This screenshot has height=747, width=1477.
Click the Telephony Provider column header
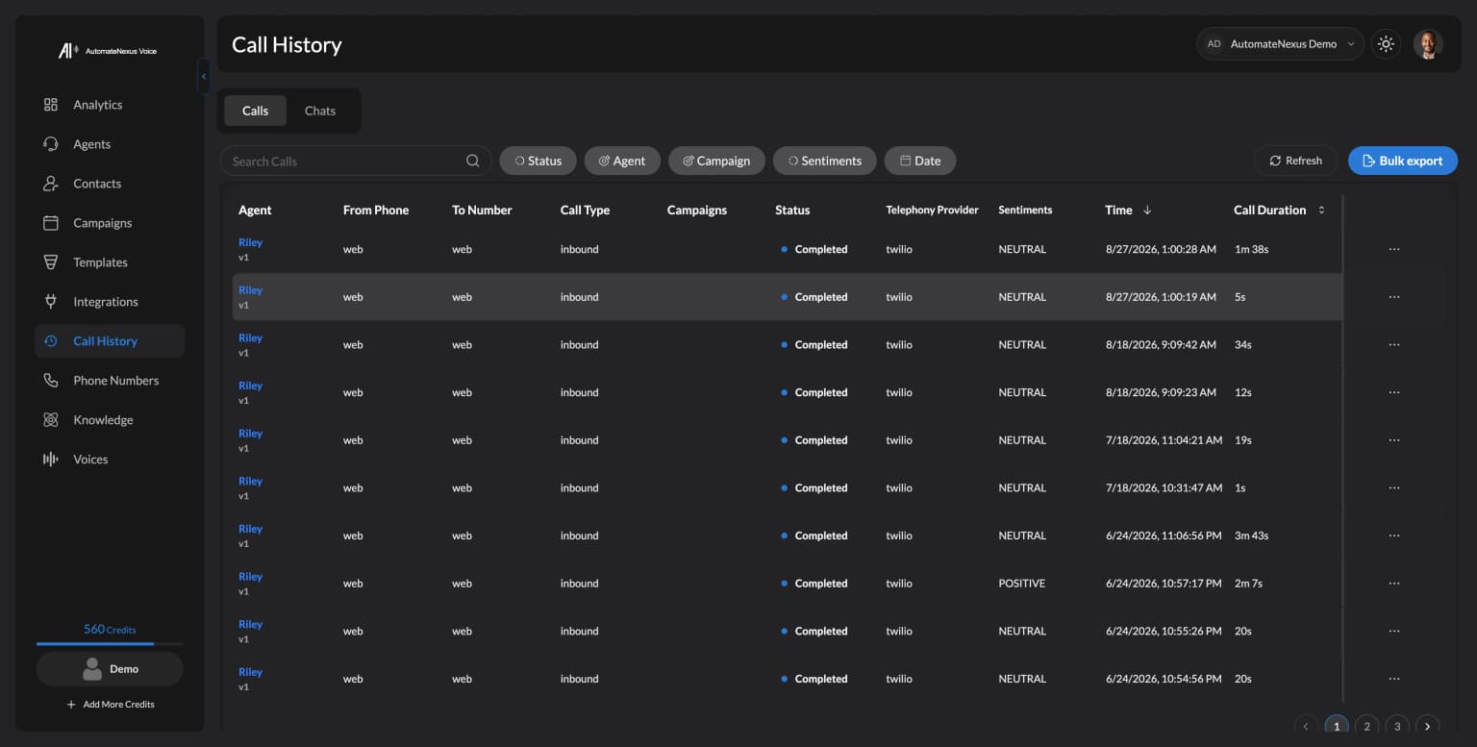pos(932,210)
